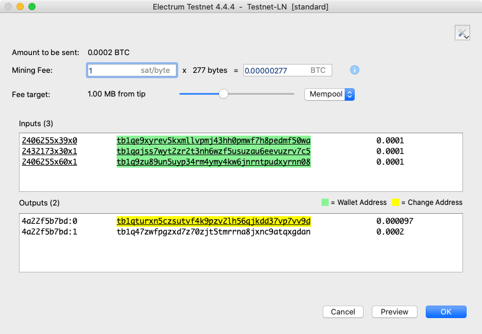Click the Preview button
Viewport: 482px width, 334px height.
tap(394, 312)
